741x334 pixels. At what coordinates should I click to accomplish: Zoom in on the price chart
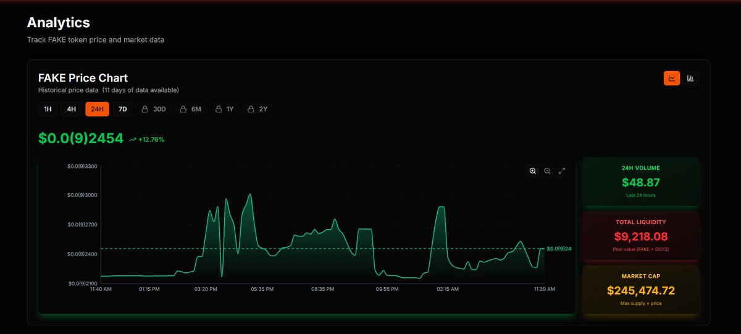[532, 171]
